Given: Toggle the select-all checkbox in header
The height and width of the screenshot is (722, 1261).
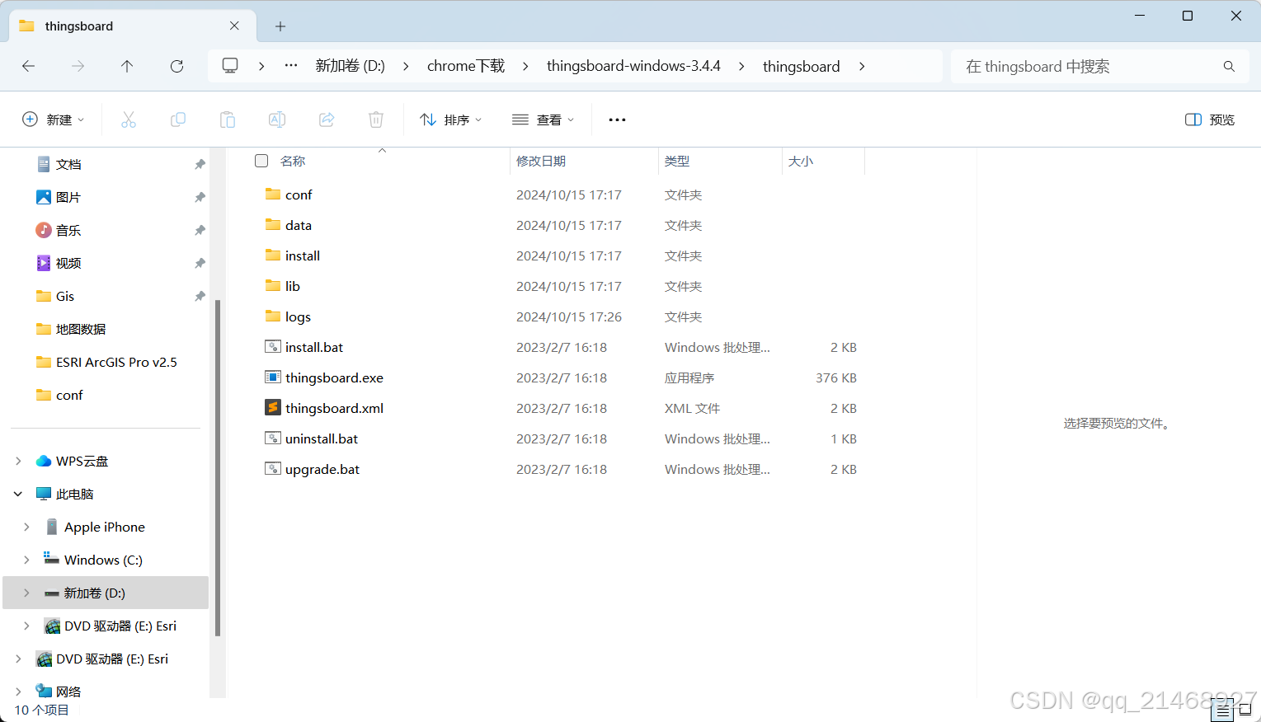Looking at the screenshot, I should [x=261, y=161].
